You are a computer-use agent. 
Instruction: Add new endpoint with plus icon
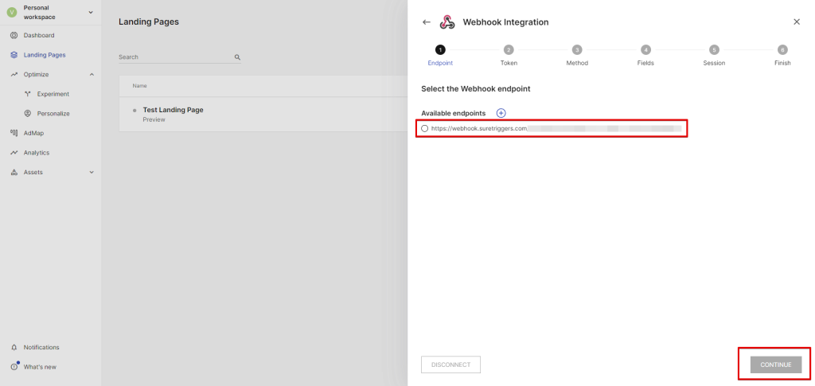click(501, 114)
